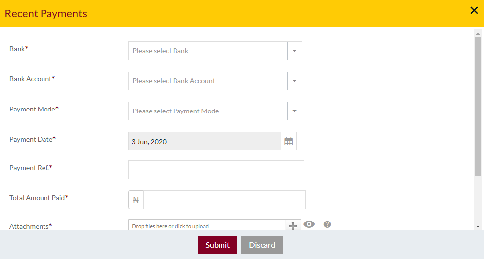Click the Naira currency symbol box
Screen dimensions: 484x259
136,200
